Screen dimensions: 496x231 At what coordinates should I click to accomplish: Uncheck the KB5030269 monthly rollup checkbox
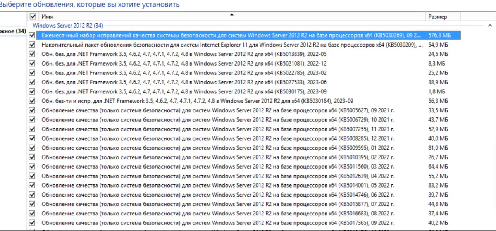[x=32, y=35]
